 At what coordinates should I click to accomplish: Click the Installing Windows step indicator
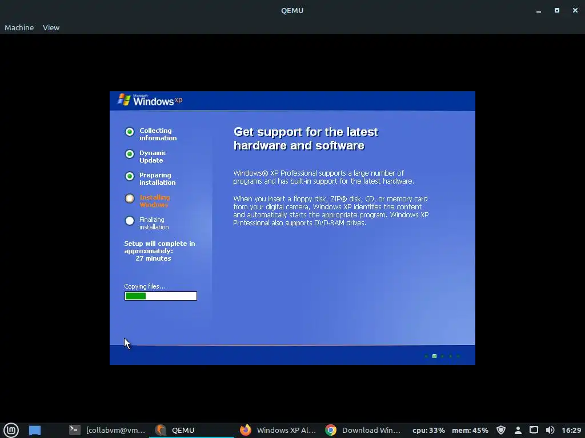[130, 198]
